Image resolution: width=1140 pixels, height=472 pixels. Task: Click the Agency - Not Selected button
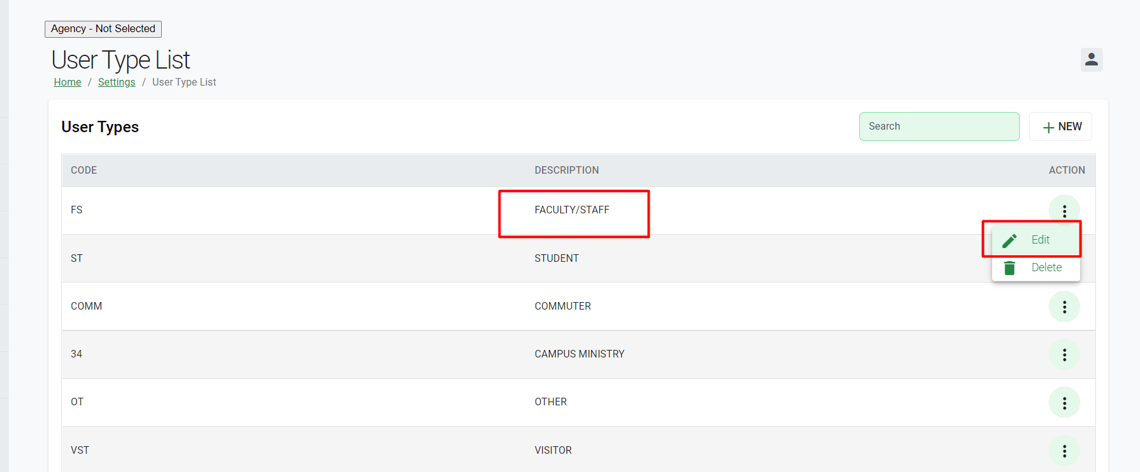click(x=103, y=28)
